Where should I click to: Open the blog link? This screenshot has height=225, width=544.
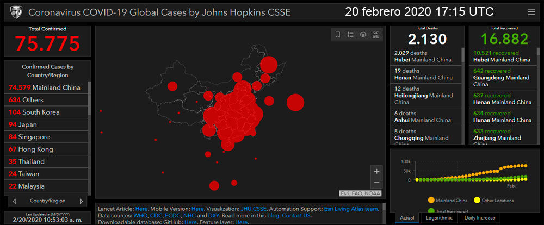(273, 216)
